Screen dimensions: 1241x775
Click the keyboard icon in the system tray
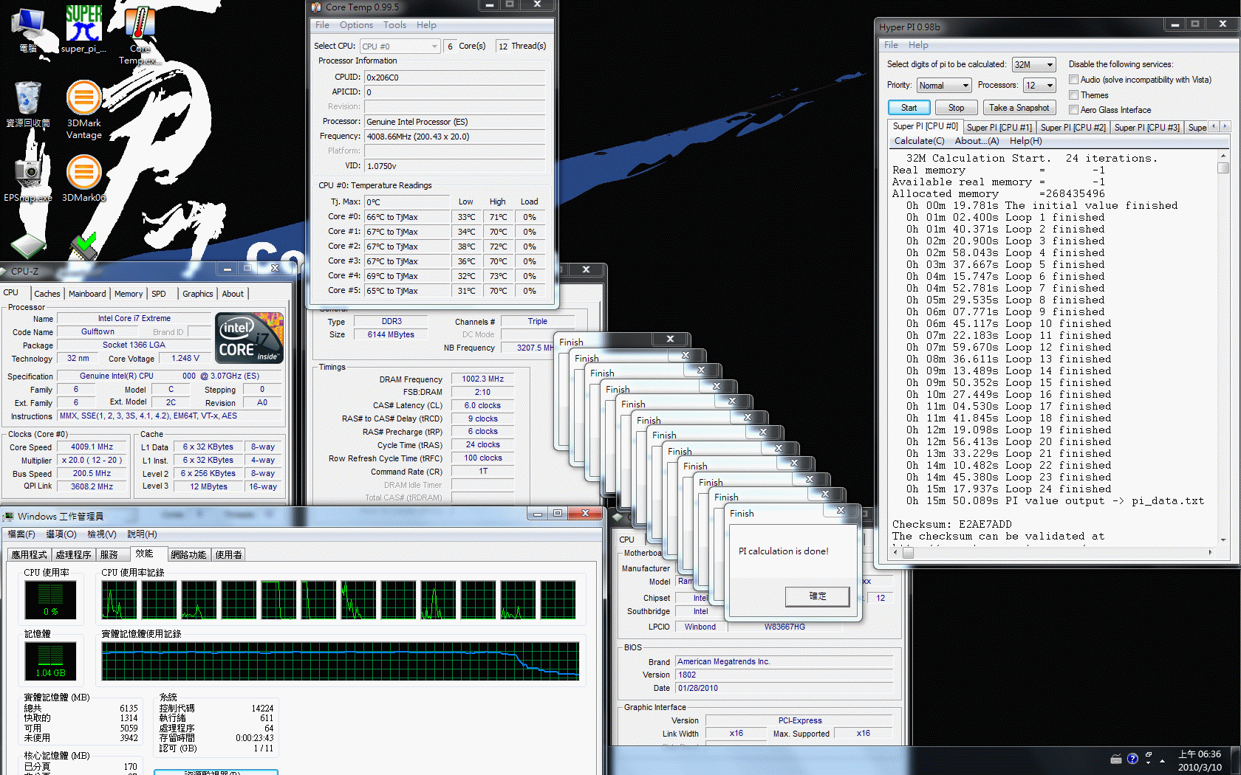coord(1116,759)
